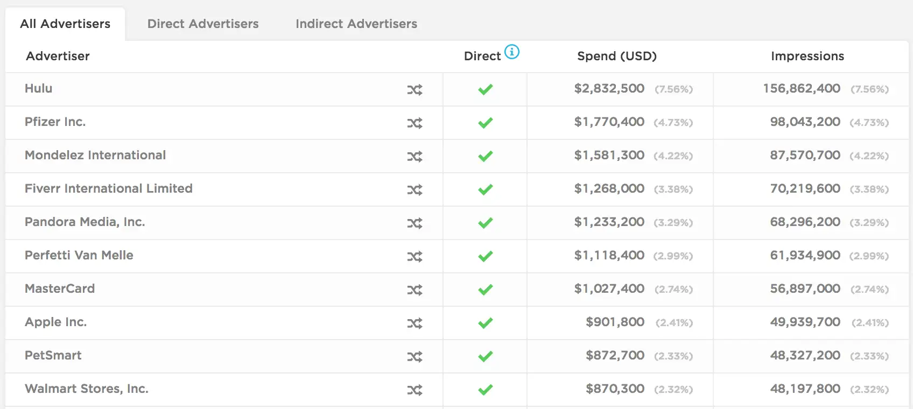Click the shuffle icon in Apple Inc. row
The height and width of the screenshot is (409, 913).
(415, 323)
